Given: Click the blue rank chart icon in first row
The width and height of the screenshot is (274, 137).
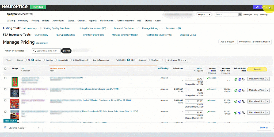Looking at the screenshot, I should click(x=239, y=79).
